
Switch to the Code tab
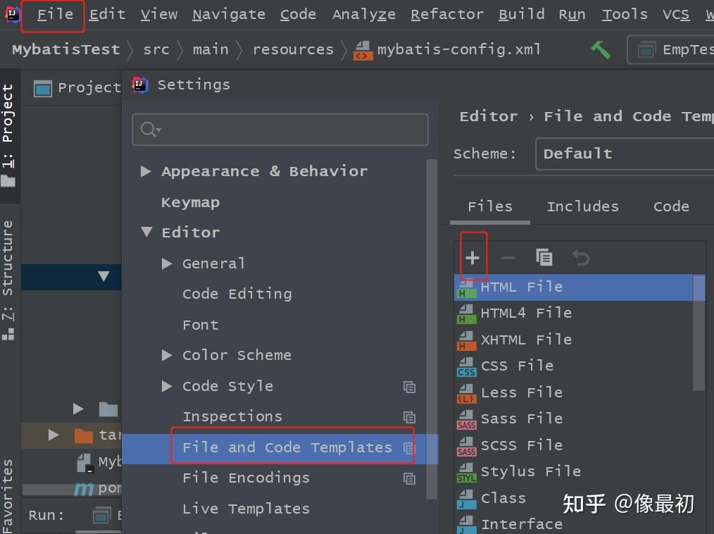(x=670, y=206)
